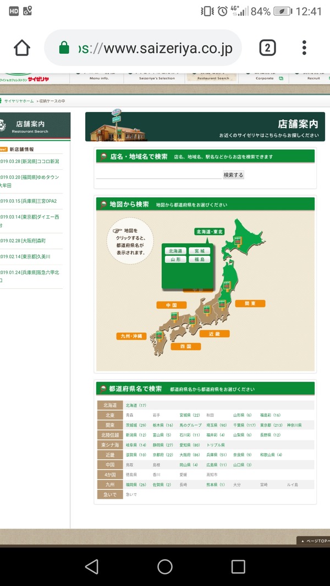Open the tab switcher showing 2 tabs
The image size is (330, 586).
[267, 48]
